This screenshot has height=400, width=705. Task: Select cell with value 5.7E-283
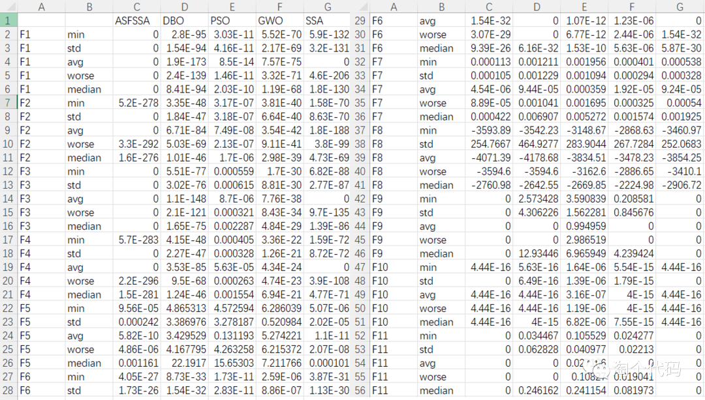pos(136,240)
